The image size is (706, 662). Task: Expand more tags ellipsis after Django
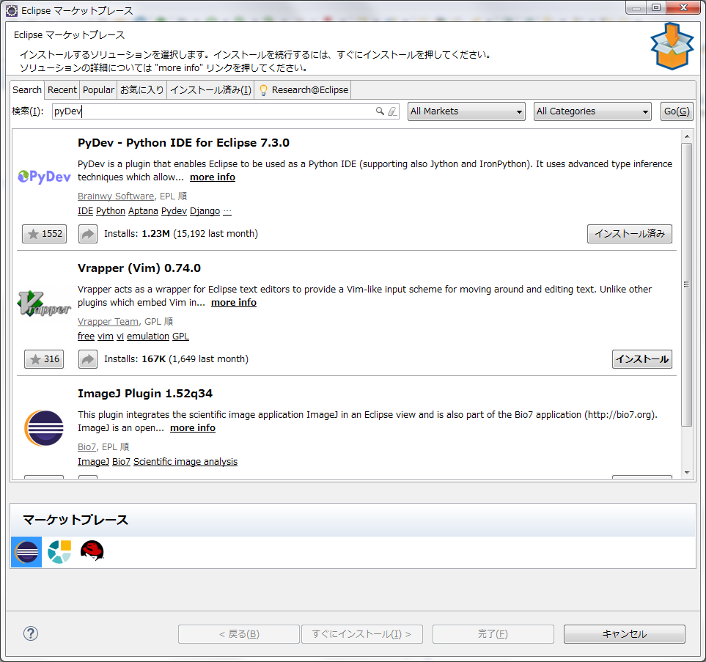pyautogui.click(x=227, y=211)
